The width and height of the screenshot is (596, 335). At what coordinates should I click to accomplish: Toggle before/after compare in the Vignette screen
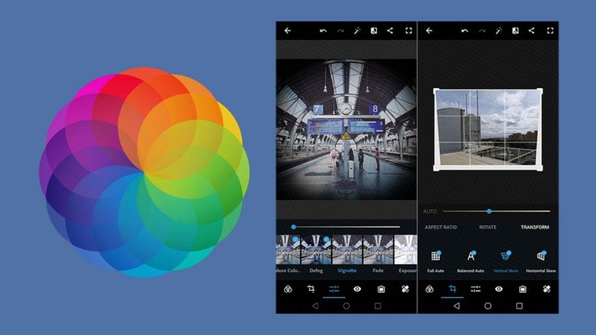click(x=374, y=31)
